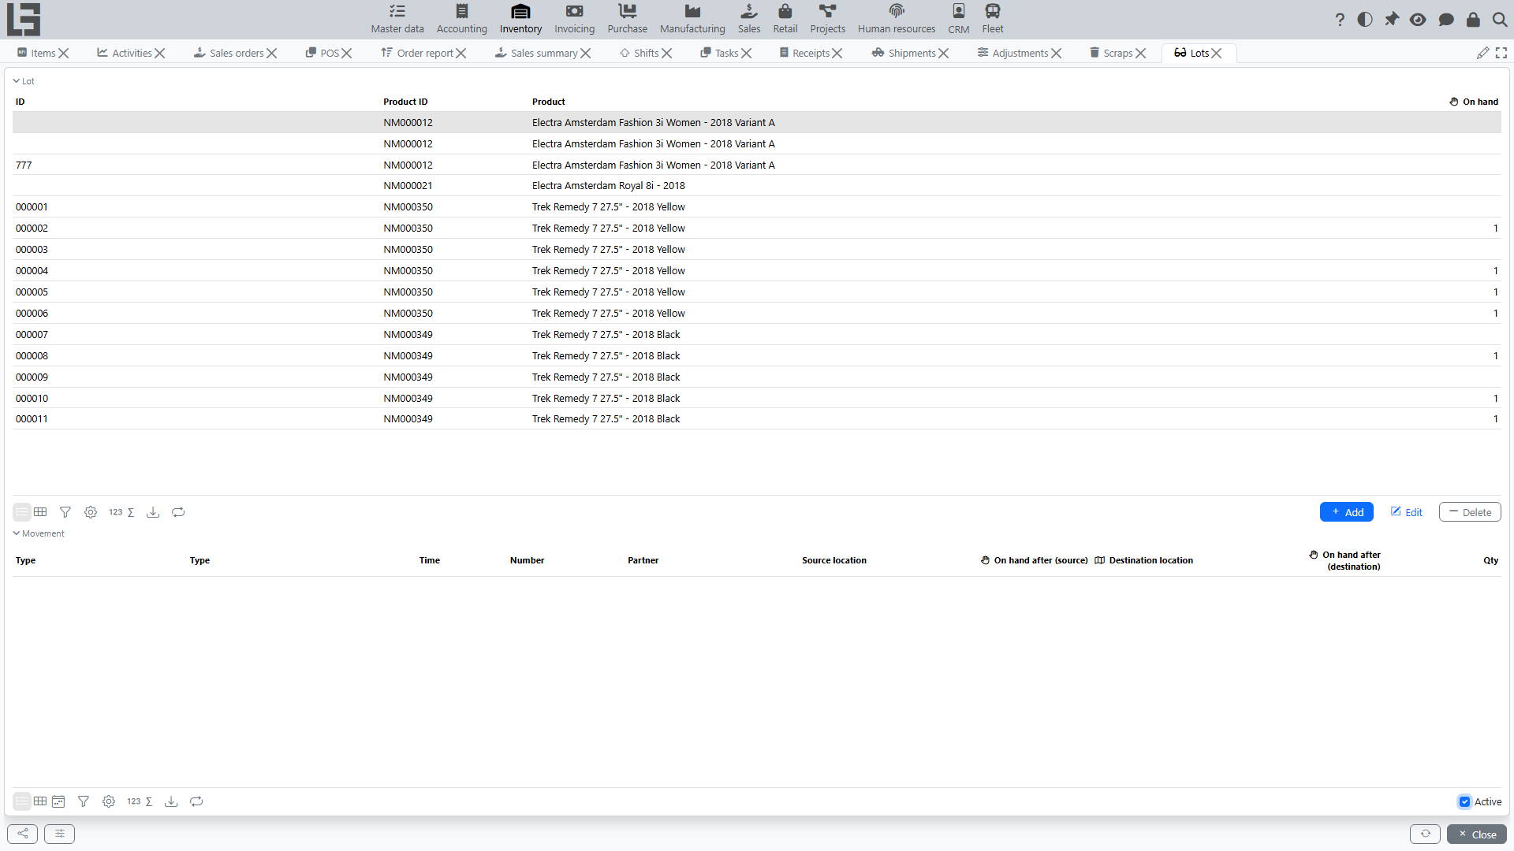Screen dimensions: 1514x851
Task: Switch Movement panel to list view
Action: coord(22,801)
